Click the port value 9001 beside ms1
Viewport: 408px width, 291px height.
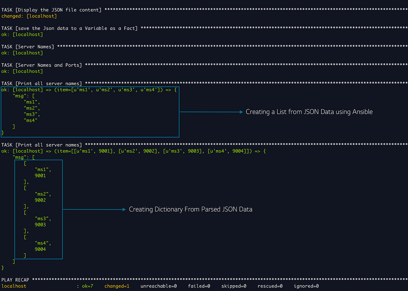40,175
